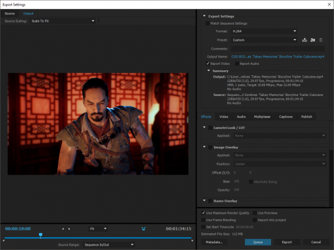Click the blue timeline scrub bar

98,238
